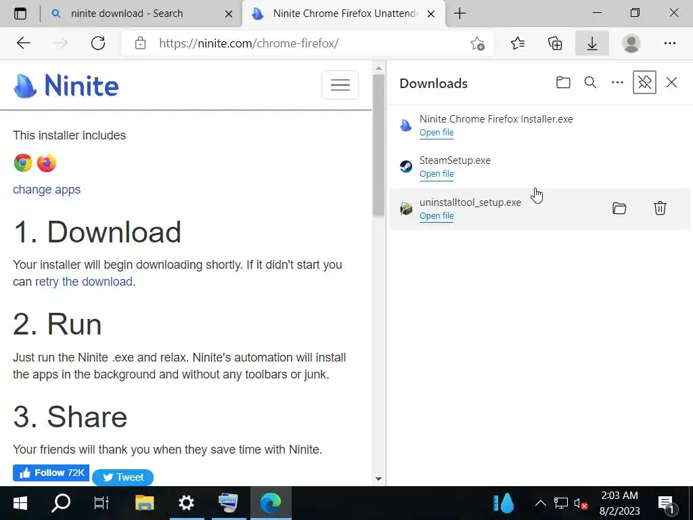Click the muted volume tray icon
The width and height of the screenshot is (693, 520).
(x=580, y=503)
